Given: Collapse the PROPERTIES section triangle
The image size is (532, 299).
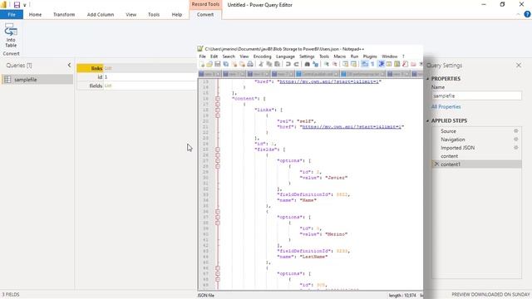Looking at the screenshot, I should pos(427,79).
